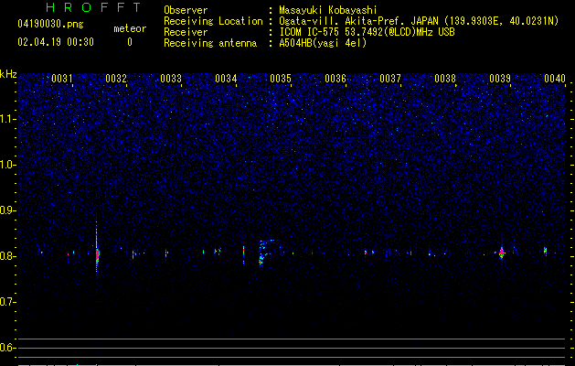575x366 pixels.
Task: Click the meteor label
Action: tap(130, 28)
